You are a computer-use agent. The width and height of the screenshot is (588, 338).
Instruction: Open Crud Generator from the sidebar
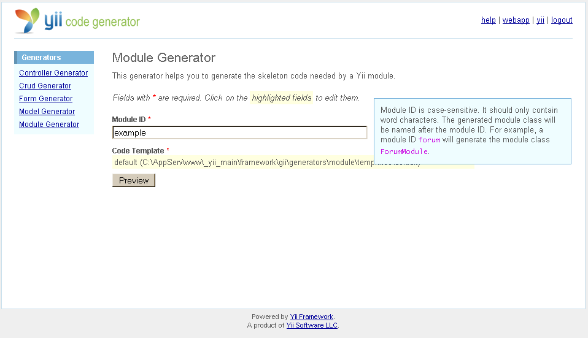(x=45, y=86)
